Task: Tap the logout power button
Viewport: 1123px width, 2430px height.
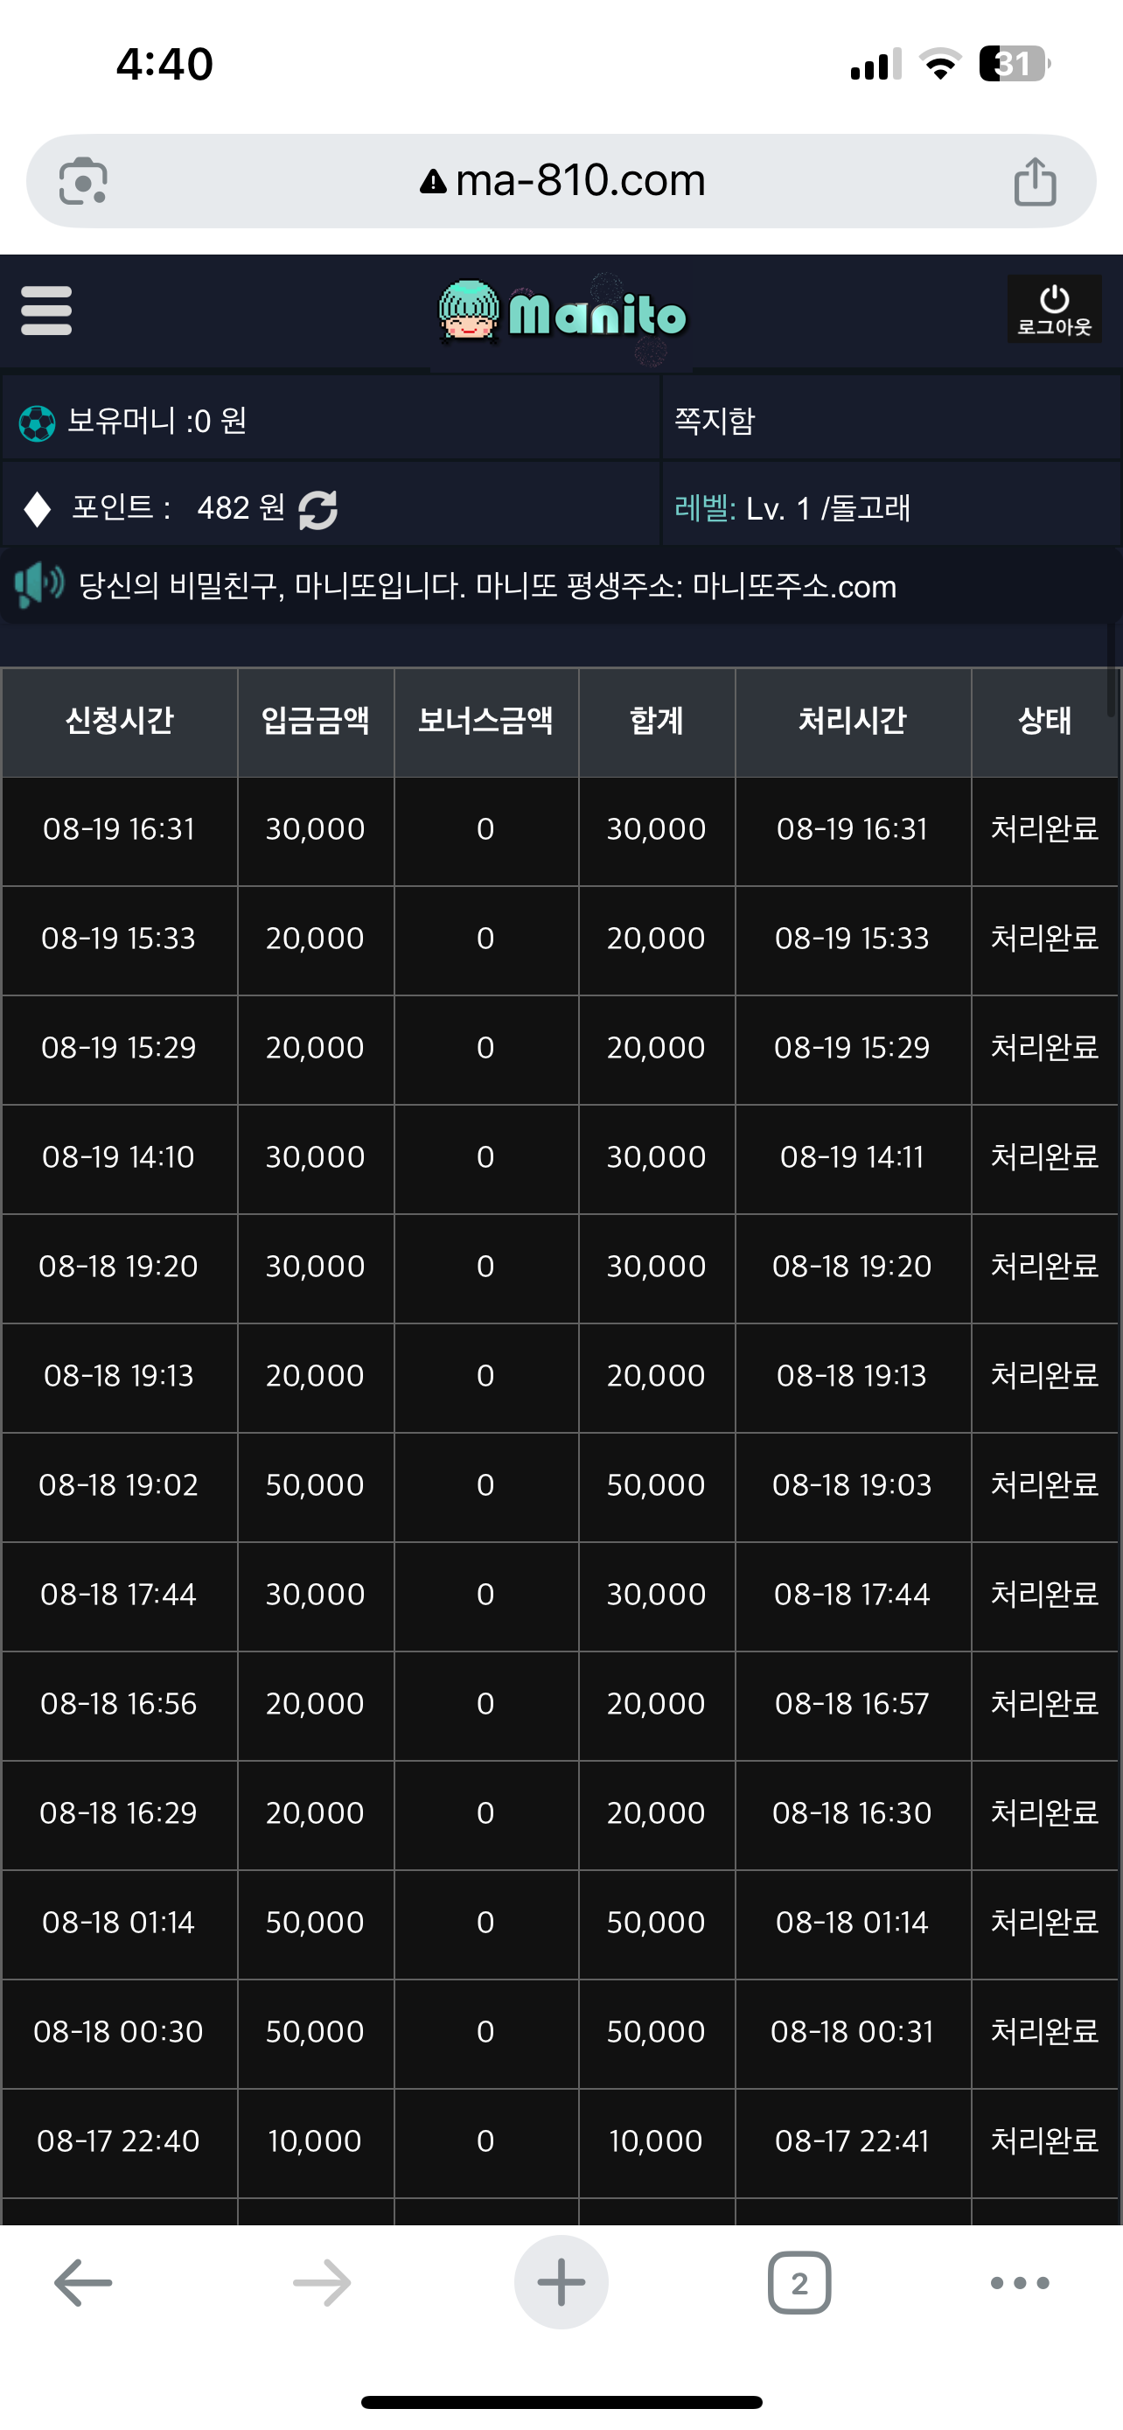Action: (x=1054, y=310)
